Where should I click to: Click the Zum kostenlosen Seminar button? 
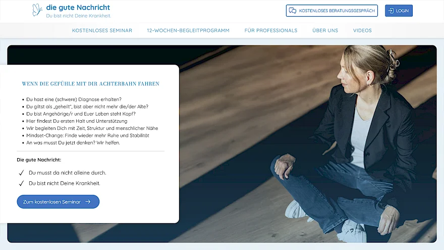pyautogui.click(x=58, y=202)
